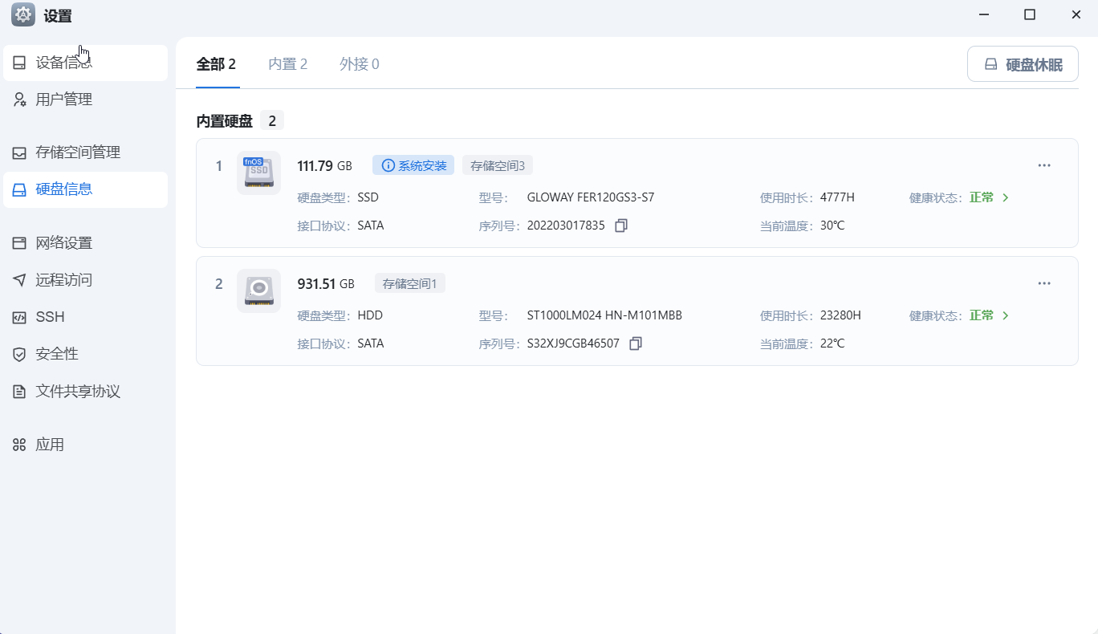Click the info icon in 系统安装 badge
This screenshot has height=634, width=1098.
[x=388, y=165]
